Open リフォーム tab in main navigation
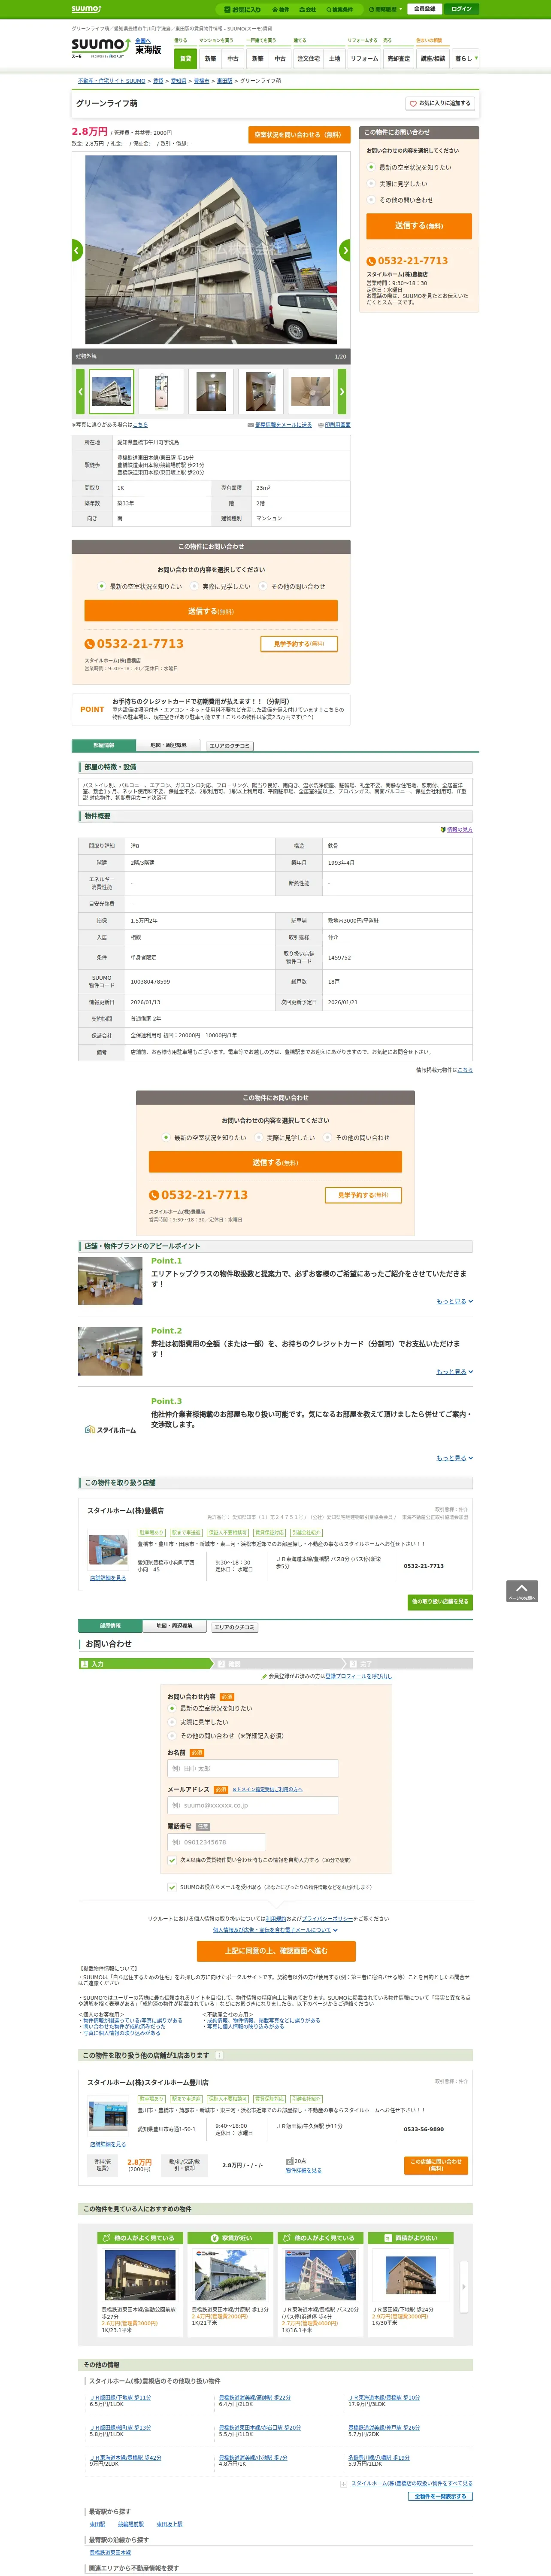 tap(364, 59)
